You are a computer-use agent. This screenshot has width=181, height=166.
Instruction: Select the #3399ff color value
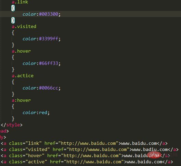pyautogui.click(x=49, y=39)
